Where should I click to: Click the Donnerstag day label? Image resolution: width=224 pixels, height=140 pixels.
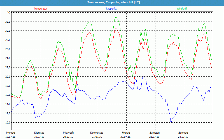click(97, 133)
